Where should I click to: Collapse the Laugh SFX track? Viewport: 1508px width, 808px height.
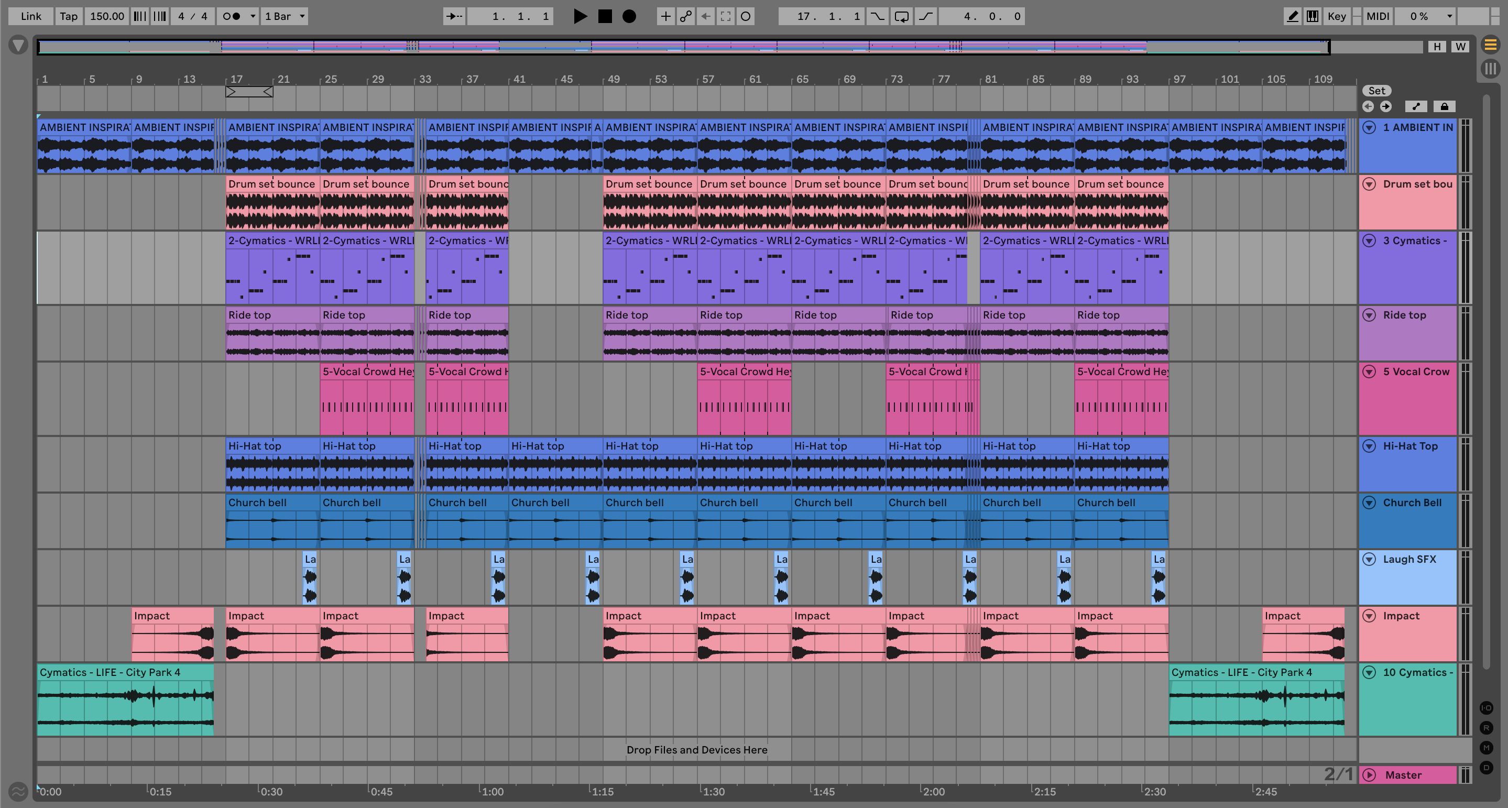pyautogui.click(x=1369, y=559)
